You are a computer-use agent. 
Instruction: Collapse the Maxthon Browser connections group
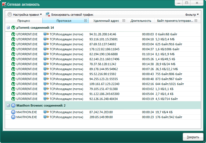[x=8, y=105]
